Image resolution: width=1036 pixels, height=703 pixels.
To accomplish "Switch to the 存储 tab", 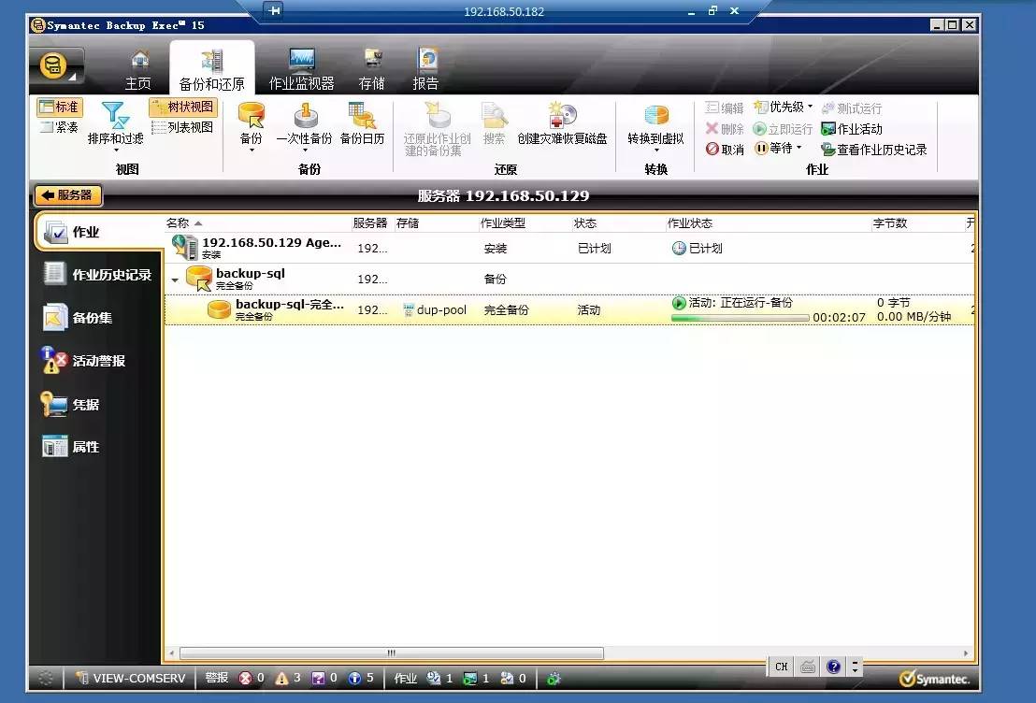I will (371, 70).
